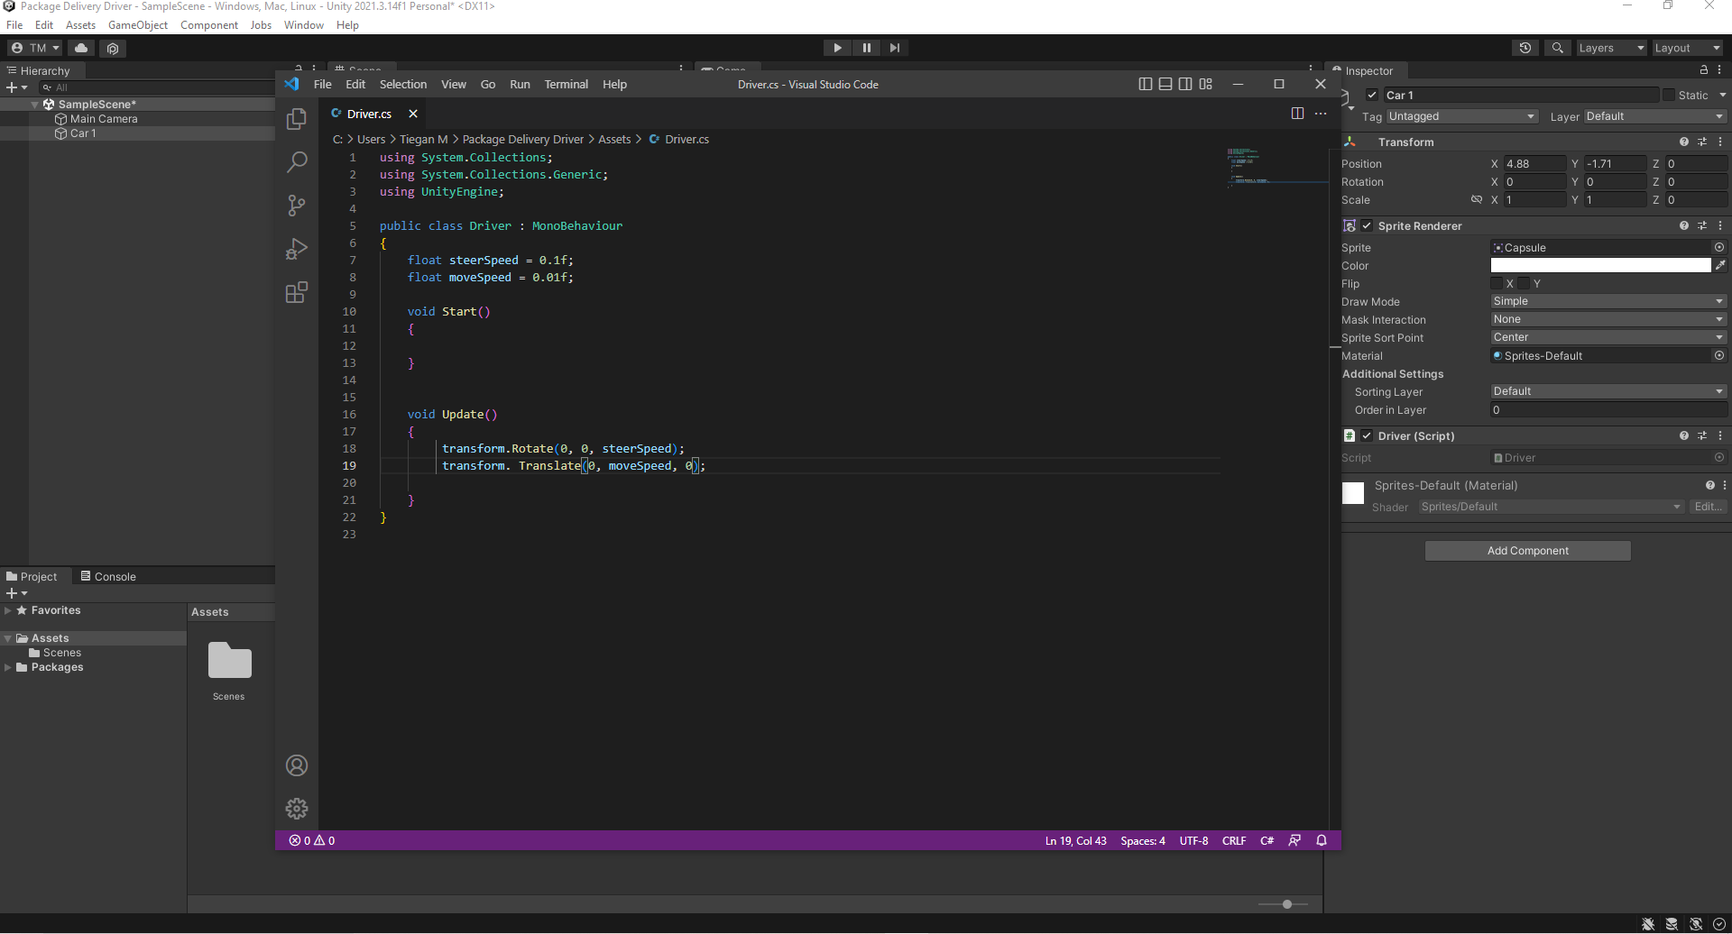This screenshot has height=934, width=1732.
Task: Click the CRLF line ending indicator
Action: tap(1234, 840)
